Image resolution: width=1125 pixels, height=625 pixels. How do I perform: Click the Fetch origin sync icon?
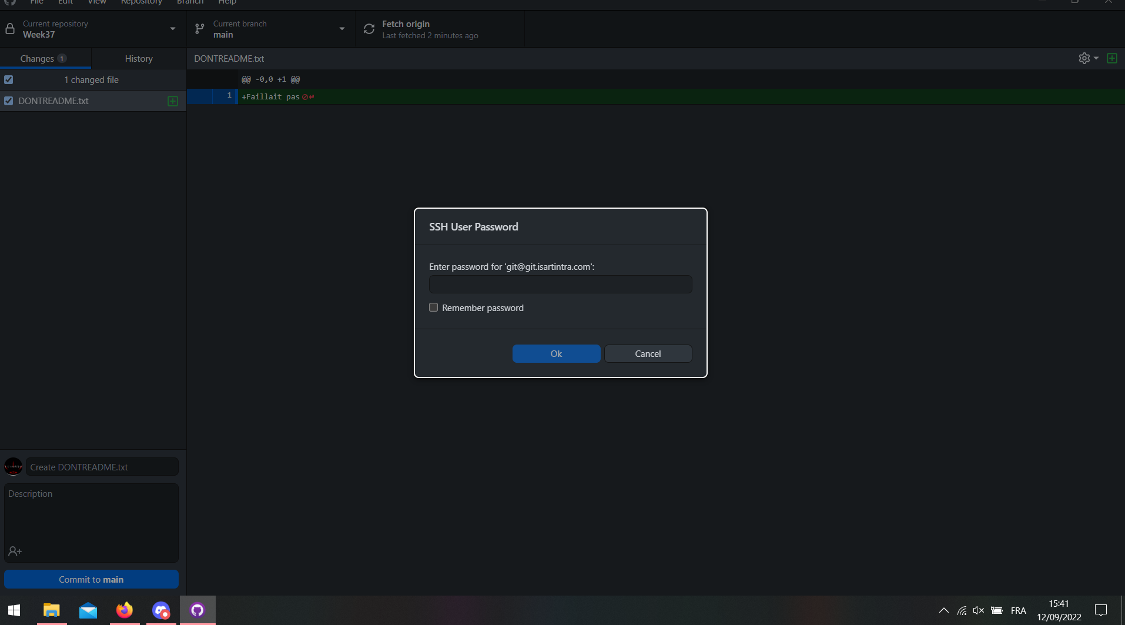(x=369, y=29)
